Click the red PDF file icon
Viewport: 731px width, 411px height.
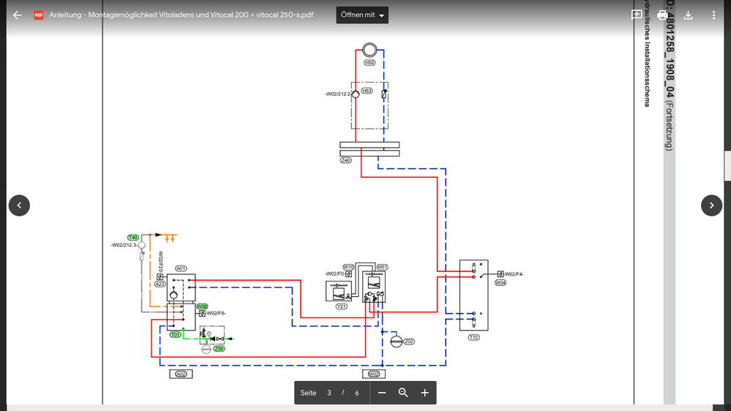(38, 15)
